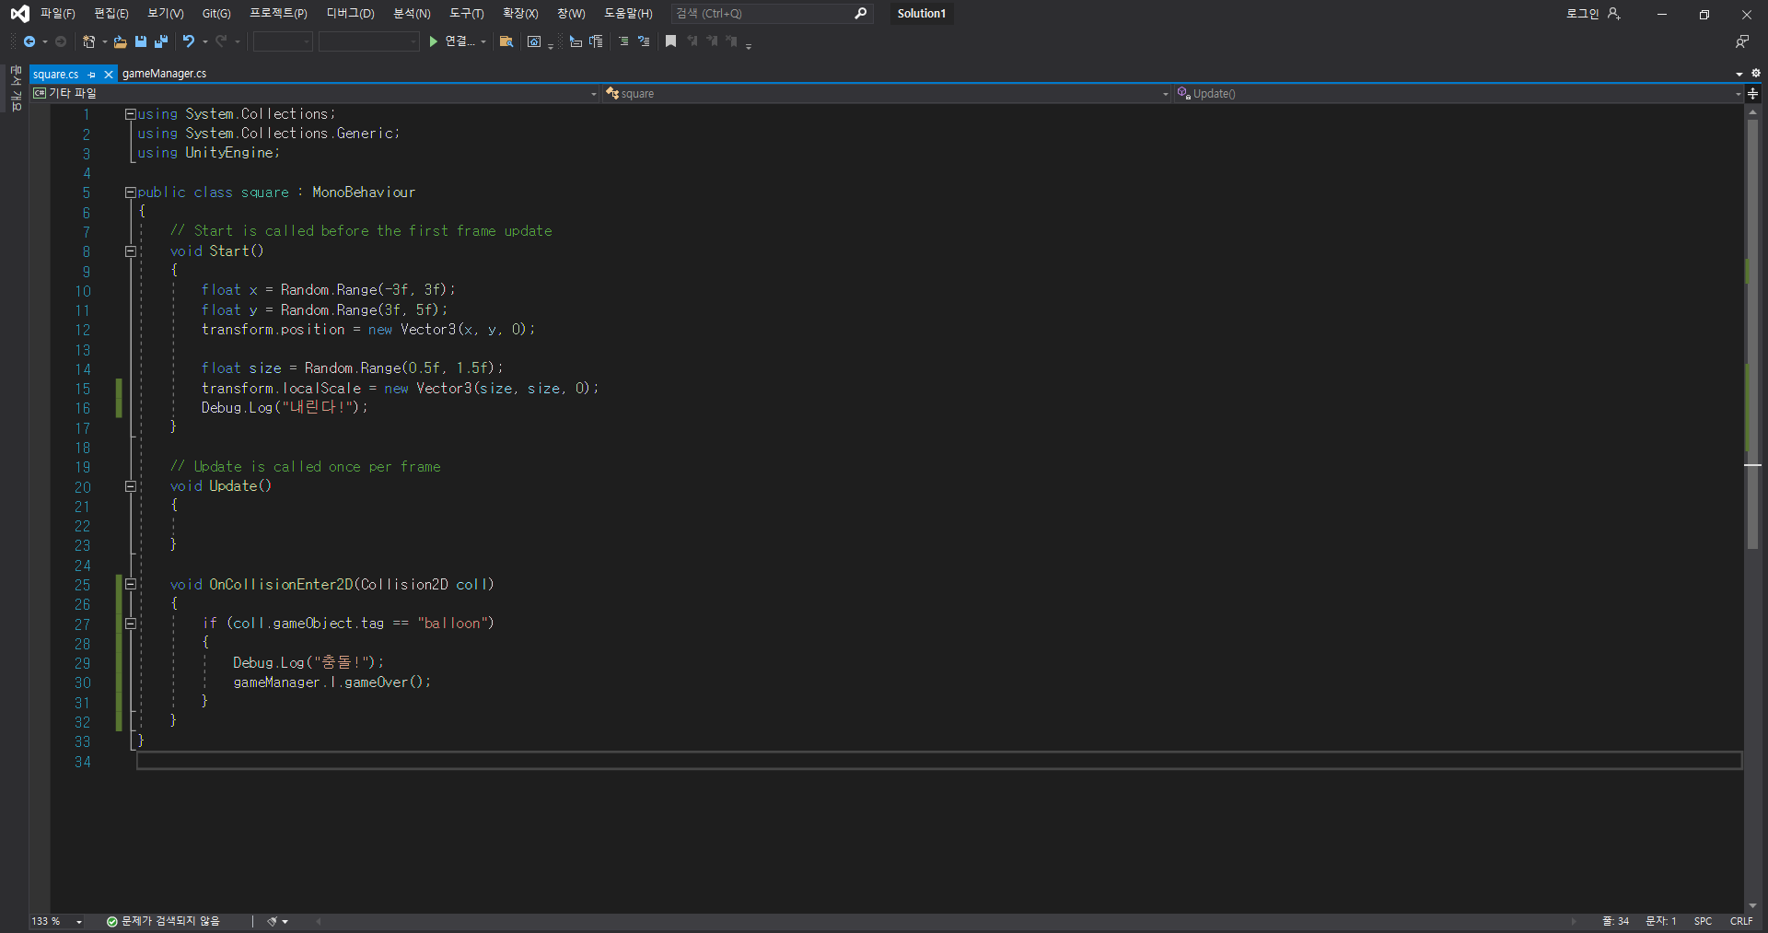Collapse the OnCollisionEnter2D method
This screenshot has height=933, width=1768.
click(x=130, y=584)
